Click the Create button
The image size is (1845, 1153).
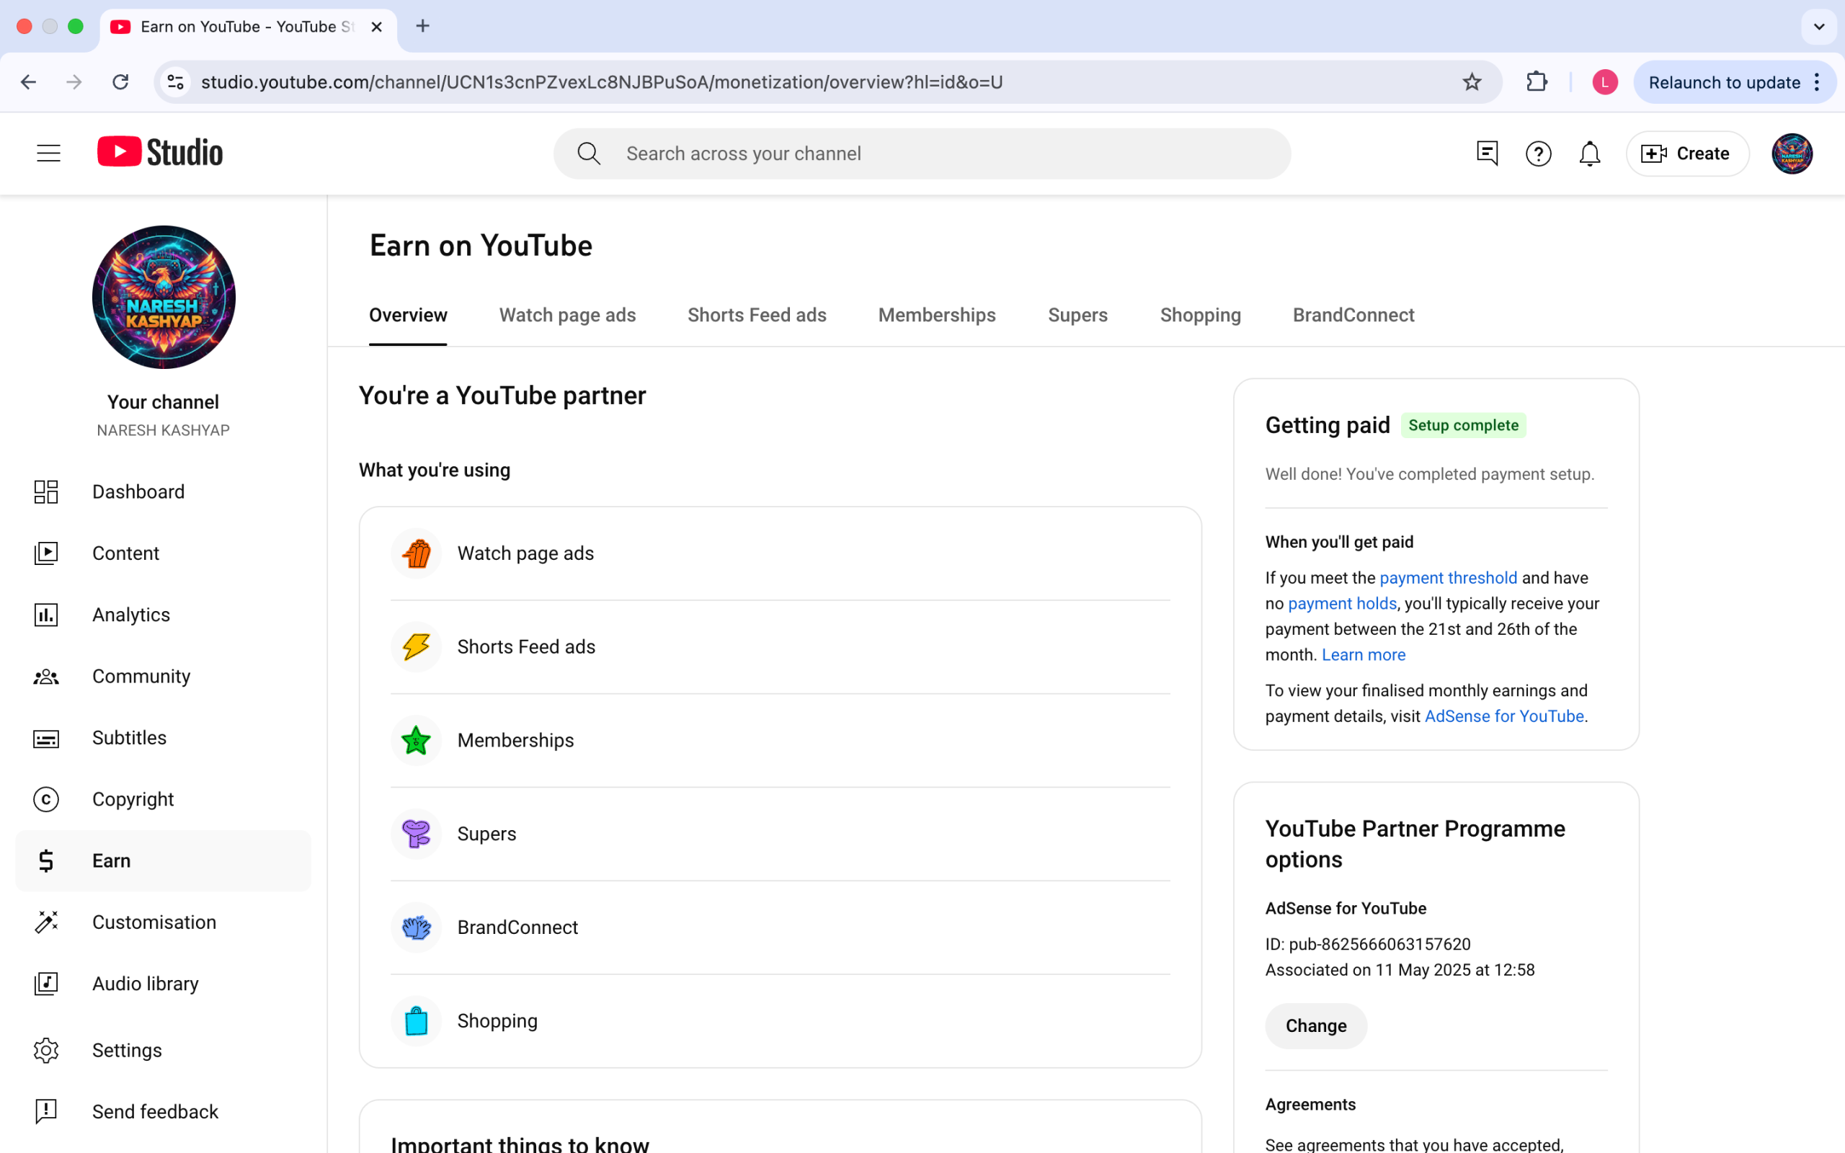coord(1686,153)
